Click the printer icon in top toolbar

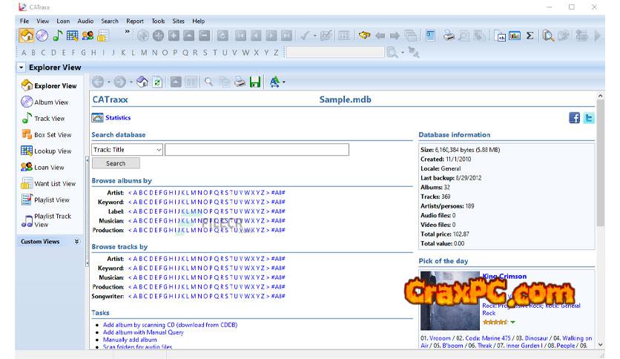point(449,35)
